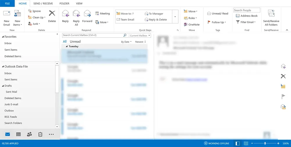Open Deleted Items under Favorites
Screen dimensions: 291x147
(x=13, y=56)
